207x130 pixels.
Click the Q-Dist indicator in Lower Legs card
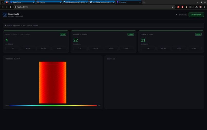[179, 48]
